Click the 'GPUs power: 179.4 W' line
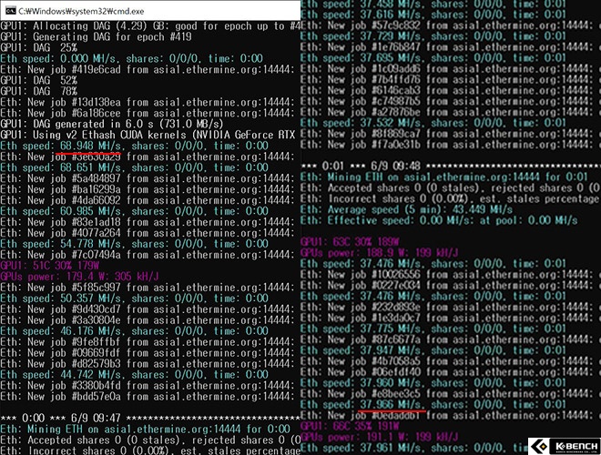 [x=79, y=277]
